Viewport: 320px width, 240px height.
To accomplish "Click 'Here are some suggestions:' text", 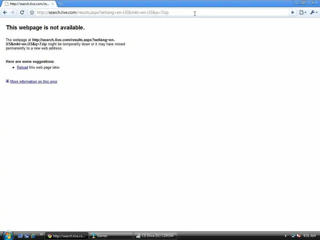I will pyautogui.click(x=30, y=61).
